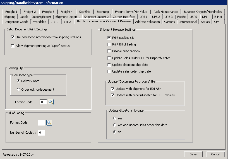
Task: Open the Pack Maintenance tab
Action: 165,12
